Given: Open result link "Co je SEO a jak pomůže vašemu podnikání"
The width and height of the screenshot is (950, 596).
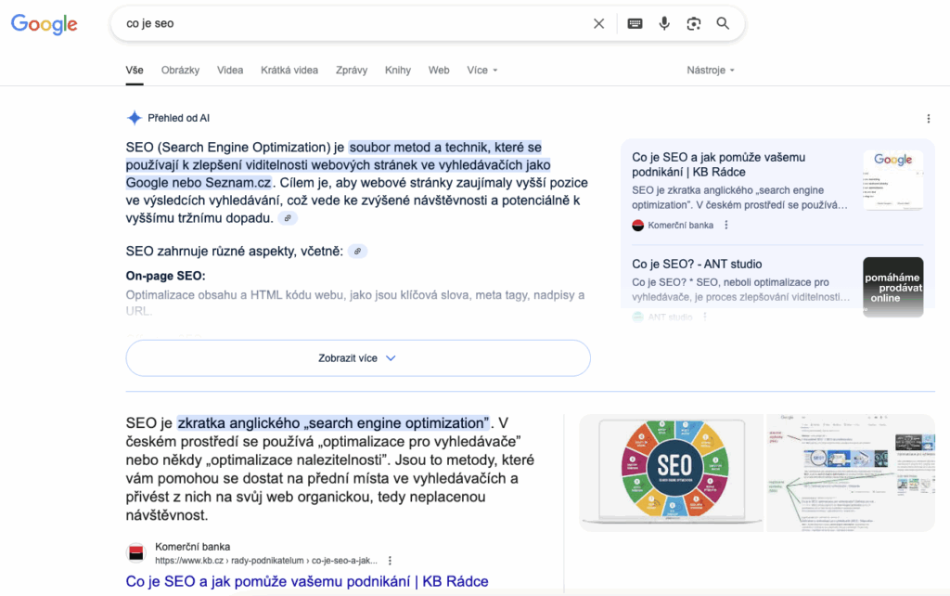Looking at the screenshot, I should click(x=307, y=581).
